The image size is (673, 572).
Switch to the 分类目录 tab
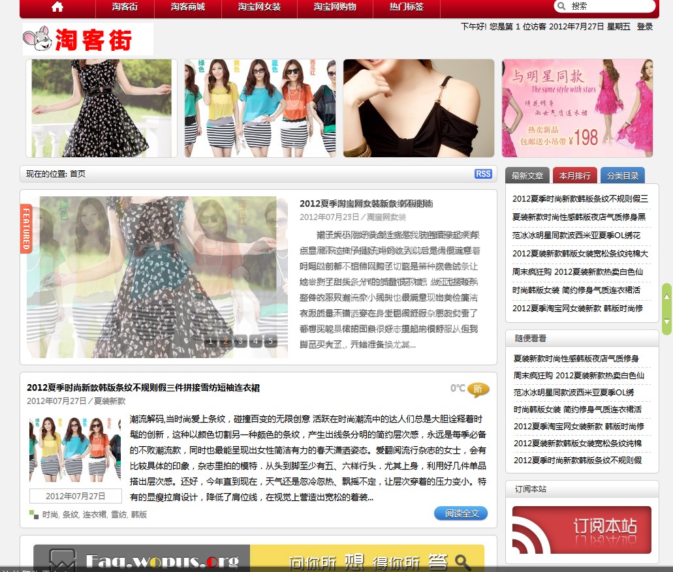tap(623, 175)
